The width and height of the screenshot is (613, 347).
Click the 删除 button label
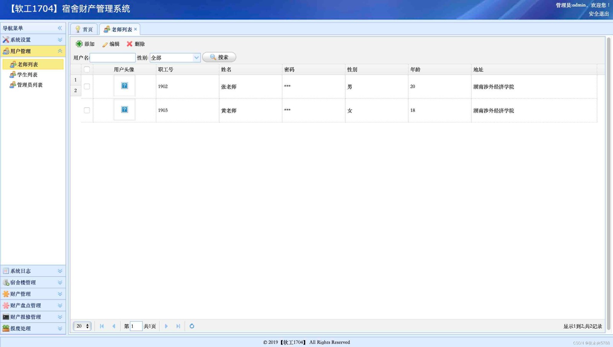tap(140, 44)
